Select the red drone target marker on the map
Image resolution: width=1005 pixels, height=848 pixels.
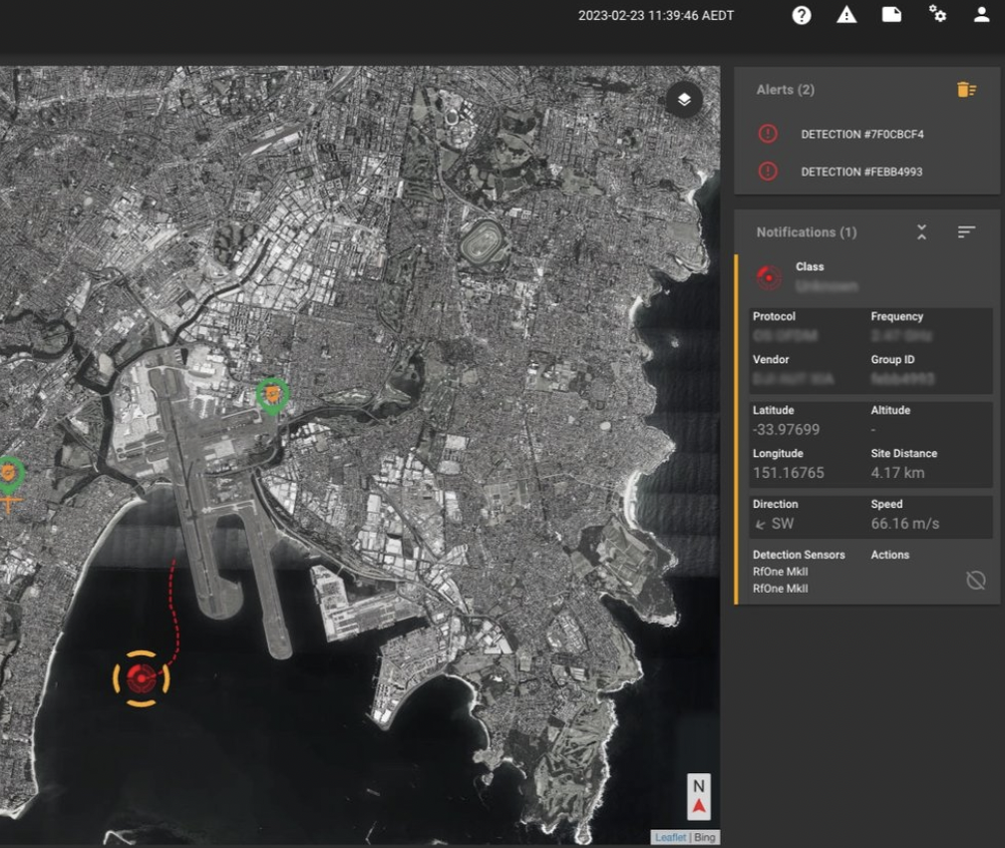141,676
